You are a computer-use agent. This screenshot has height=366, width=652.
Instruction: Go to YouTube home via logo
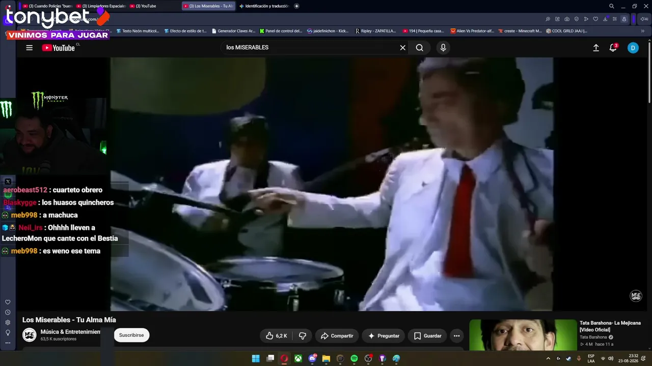coord(58,48)
